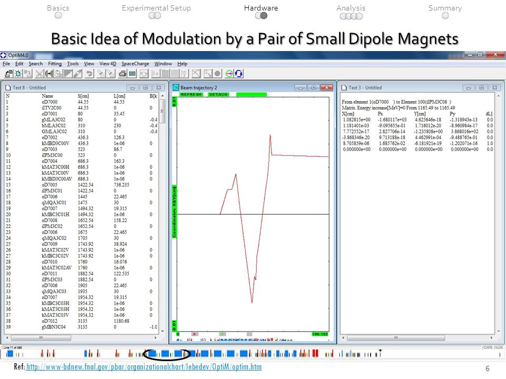Image resolution: width=506 pixels, height=379 pixels.
Task: Click the dotted-grid toolbar icon
Action: click(x=174, y=74)
